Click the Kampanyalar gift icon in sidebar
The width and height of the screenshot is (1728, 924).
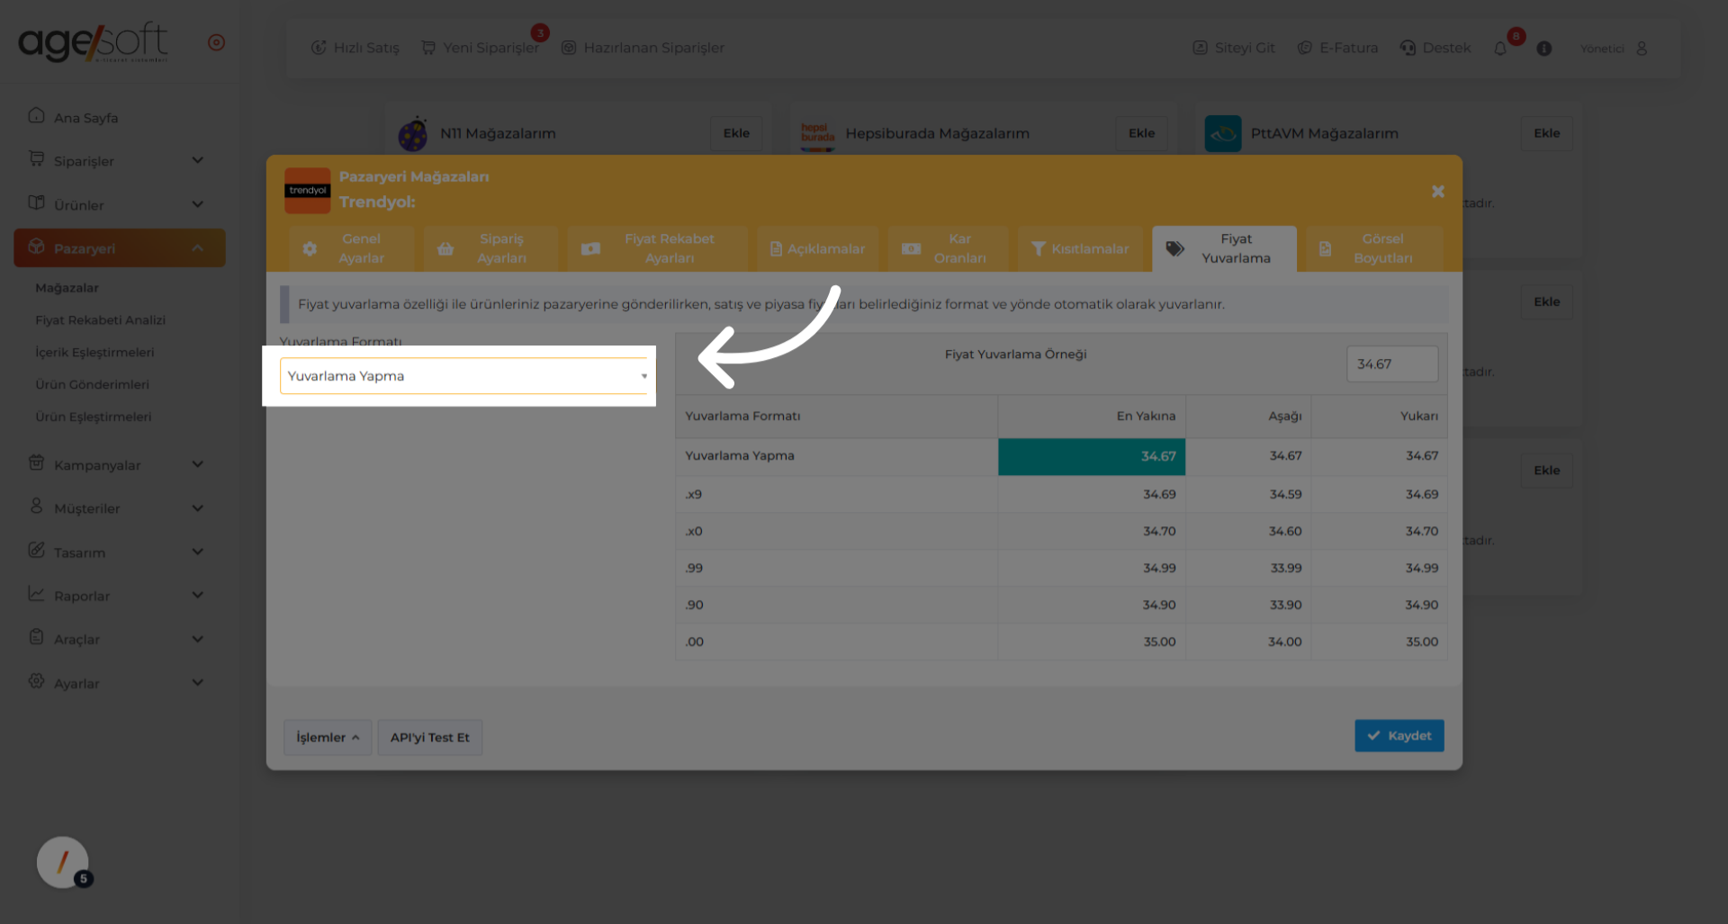(x=36, y=463)
